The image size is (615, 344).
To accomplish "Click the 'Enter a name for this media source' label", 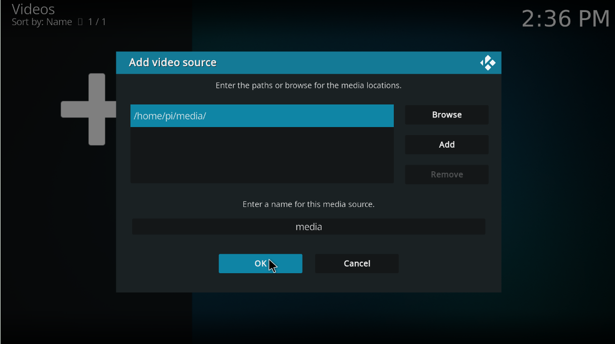I will coord(309,204).
